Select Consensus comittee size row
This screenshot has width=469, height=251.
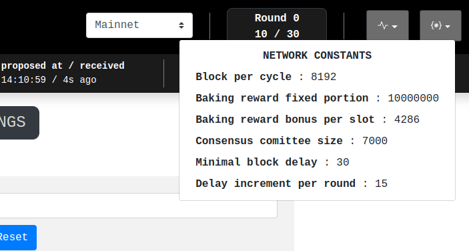292,141
